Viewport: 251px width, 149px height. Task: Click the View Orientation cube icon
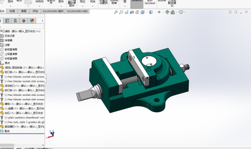pyautogui.click(x=142, y=12)
